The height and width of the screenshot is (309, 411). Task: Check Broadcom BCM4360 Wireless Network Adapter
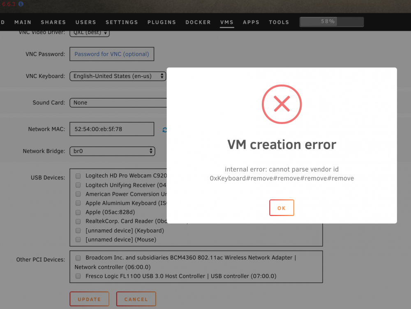(x=78, y=258)
